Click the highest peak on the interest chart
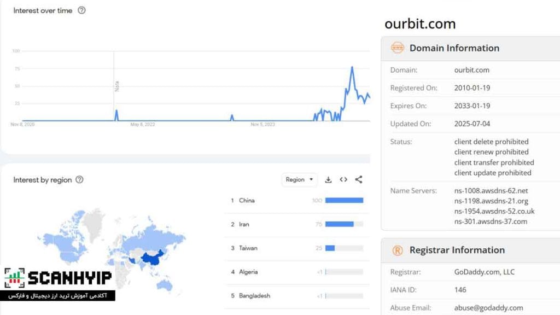Viewport: 560px width, 315px height. point(352,67)
